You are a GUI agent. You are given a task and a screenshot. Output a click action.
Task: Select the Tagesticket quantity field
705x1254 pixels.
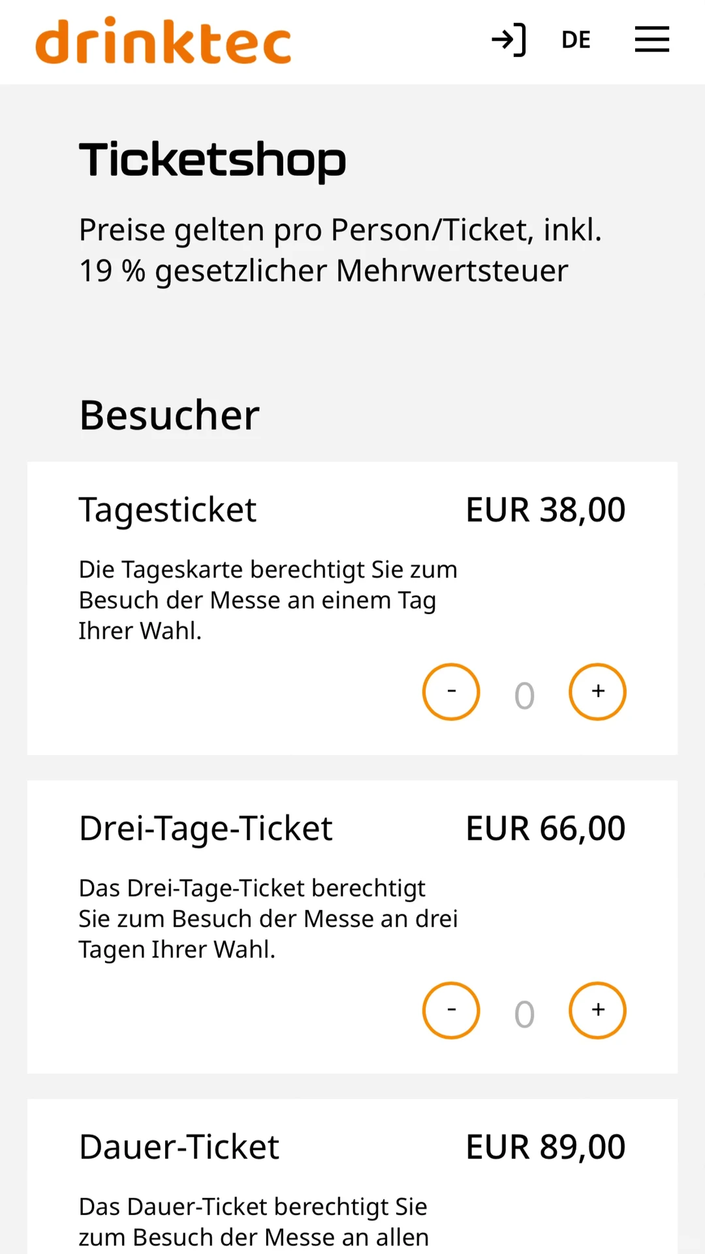524,696
